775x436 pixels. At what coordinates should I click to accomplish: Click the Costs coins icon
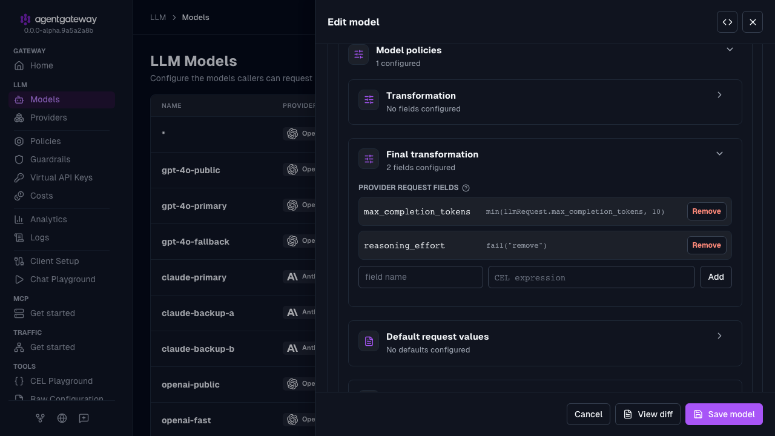point(19,196)
